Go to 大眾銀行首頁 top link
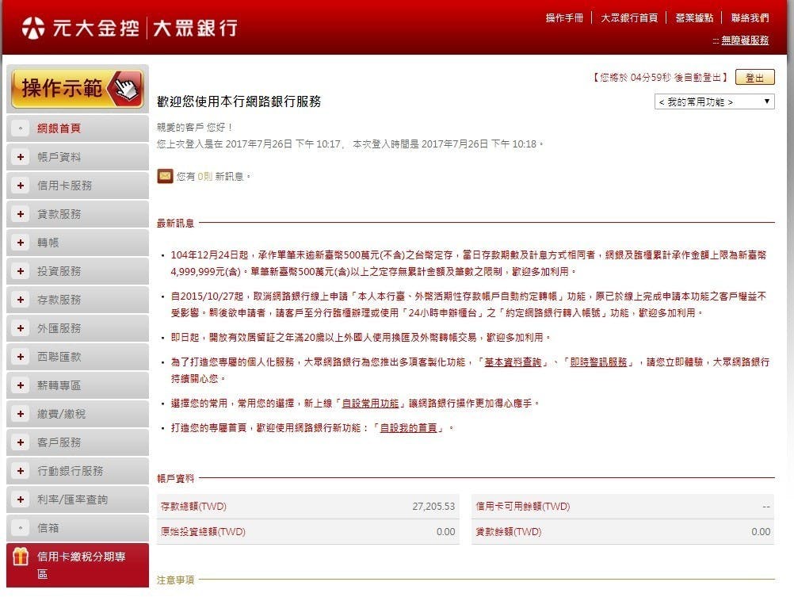Viewport: 794px width, 597px height. [x=629, y=18]
